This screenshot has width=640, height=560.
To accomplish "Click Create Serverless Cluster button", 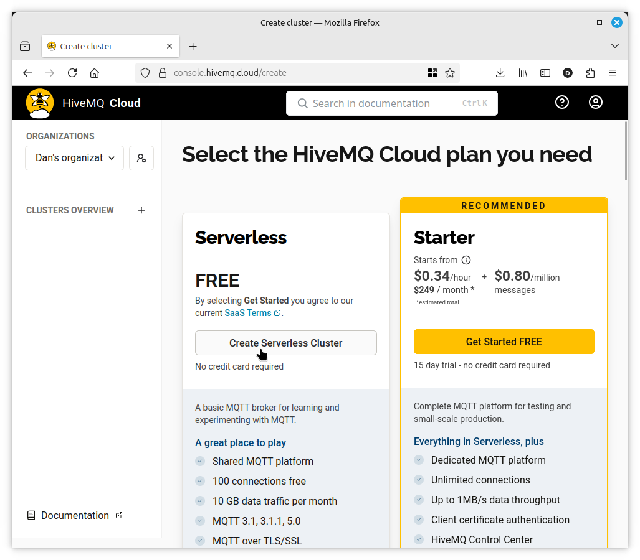I will click(x=286, y=343).
